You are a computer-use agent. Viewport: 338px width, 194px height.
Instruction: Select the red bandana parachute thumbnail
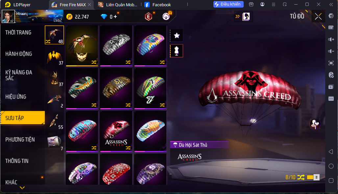116,169
